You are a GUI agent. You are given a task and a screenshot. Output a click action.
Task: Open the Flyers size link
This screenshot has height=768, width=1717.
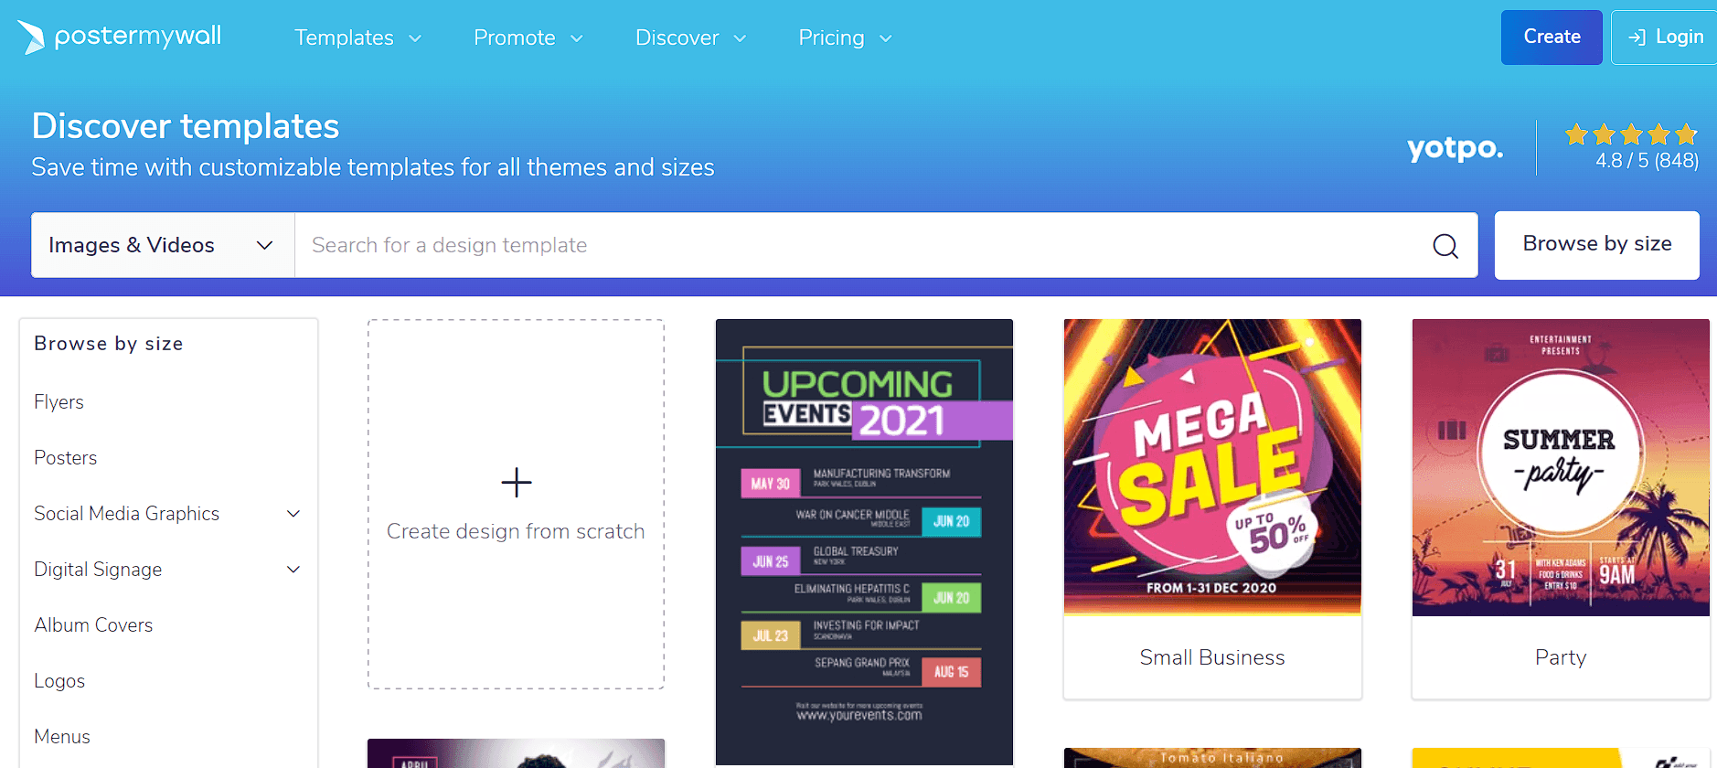click(x=59, y=402)
